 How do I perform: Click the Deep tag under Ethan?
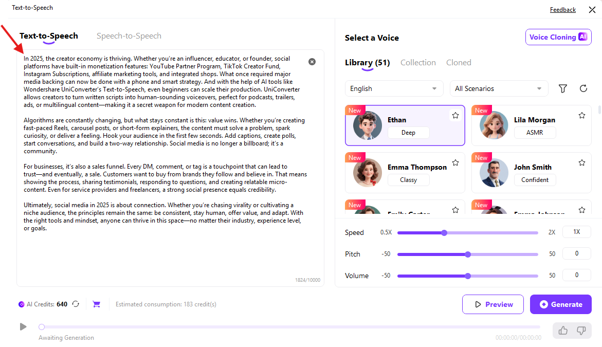[409, 133]
